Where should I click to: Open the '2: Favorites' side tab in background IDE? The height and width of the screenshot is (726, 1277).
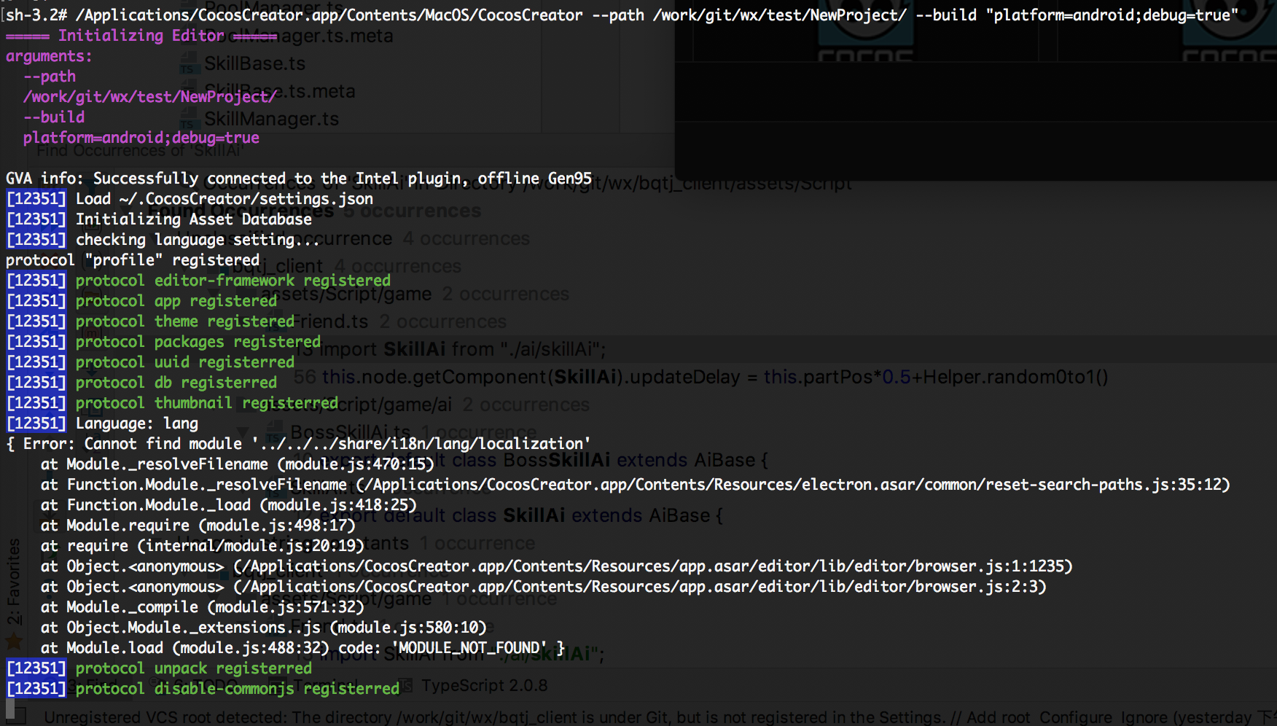[x=14, y=582]
